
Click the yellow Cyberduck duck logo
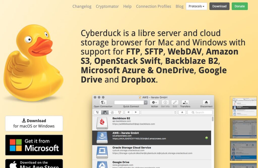(34, 62)
